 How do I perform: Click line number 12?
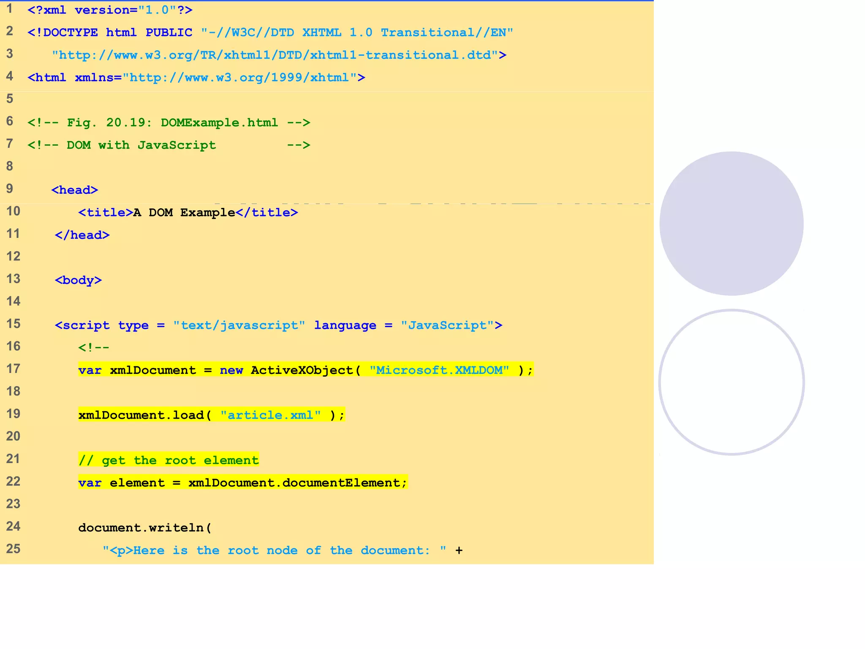(x=13, y=256)
